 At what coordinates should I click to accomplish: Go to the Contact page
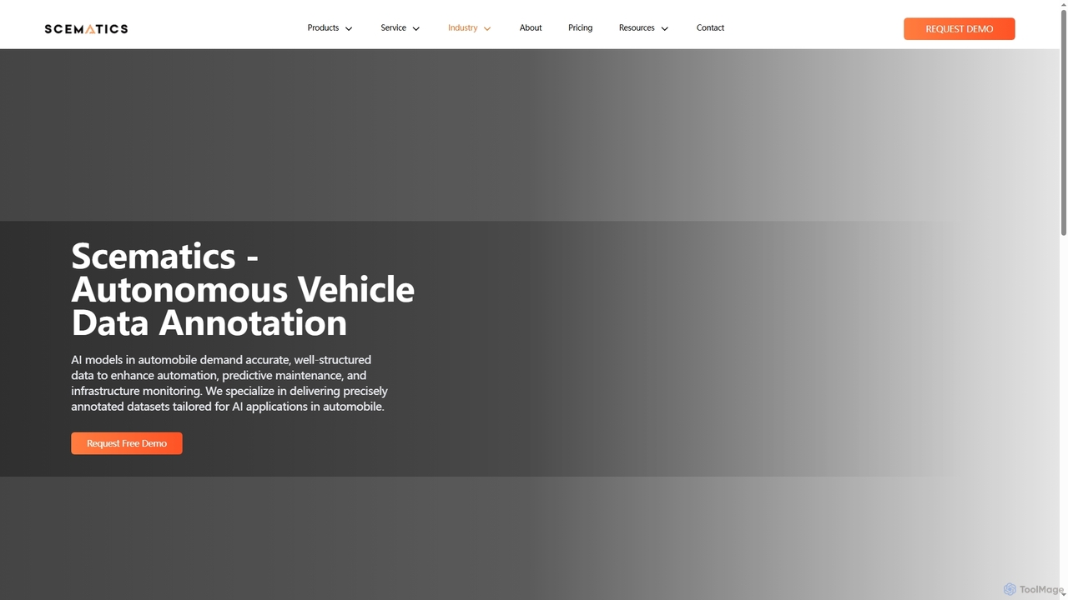710,28
